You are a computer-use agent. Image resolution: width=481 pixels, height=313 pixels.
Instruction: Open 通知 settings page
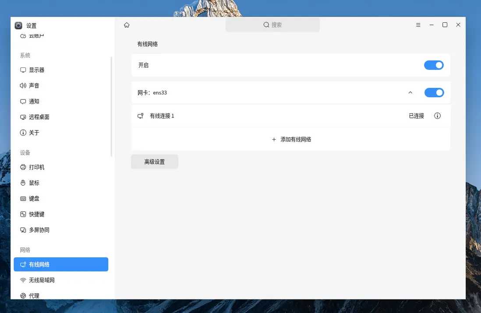pos(61,102)
